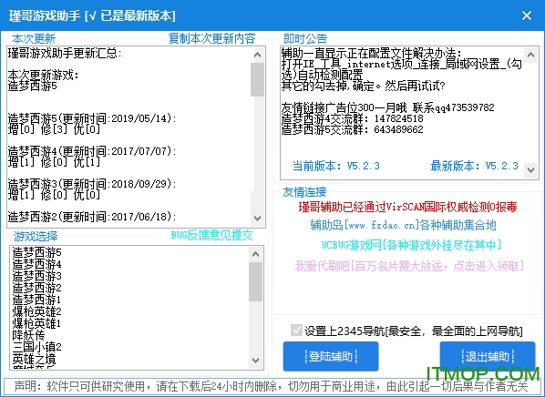Click update log scroll down arrow
This screenshot has width=545, height=397.
pyautogui.click(x=258, y=219)
